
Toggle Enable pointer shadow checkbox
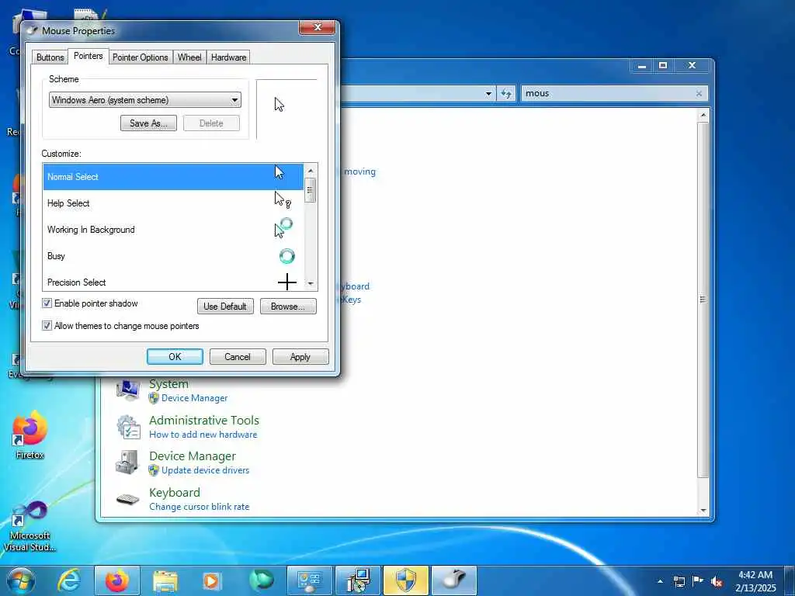[47, 303]
